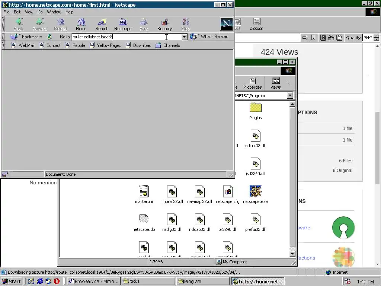Select the netscape.exe file
The width and height of the screenshot is (381, 286).
click(x=255, y=195)
